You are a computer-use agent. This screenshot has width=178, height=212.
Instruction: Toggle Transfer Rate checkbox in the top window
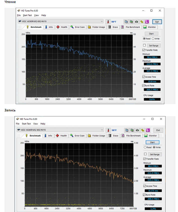click(144, 50)
